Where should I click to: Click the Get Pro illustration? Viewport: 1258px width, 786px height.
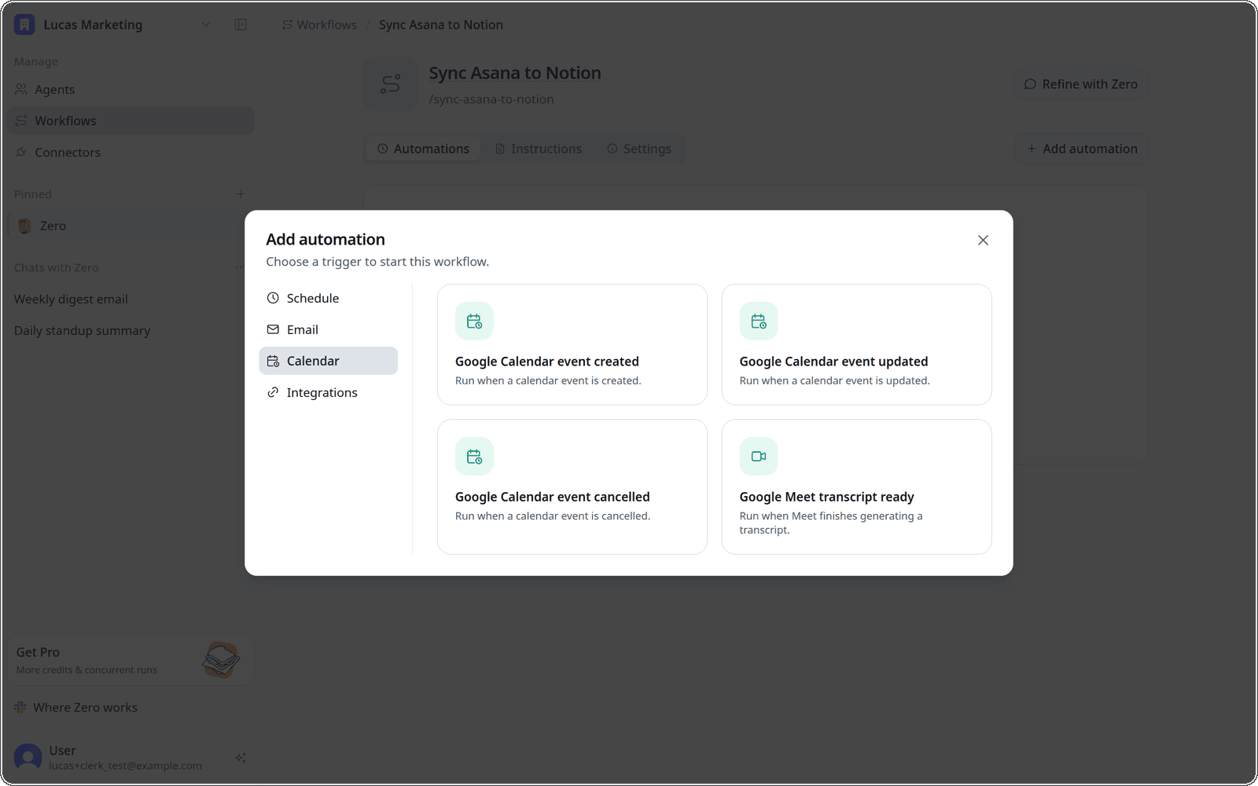tap(221, 660)
